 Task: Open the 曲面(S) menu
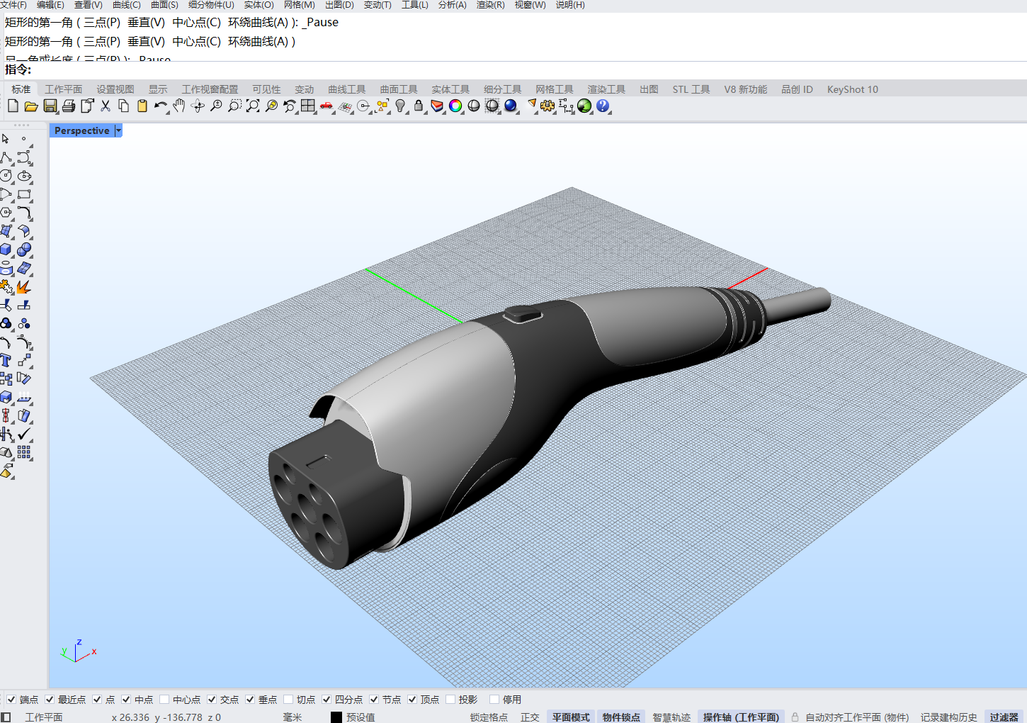(164, 5)
